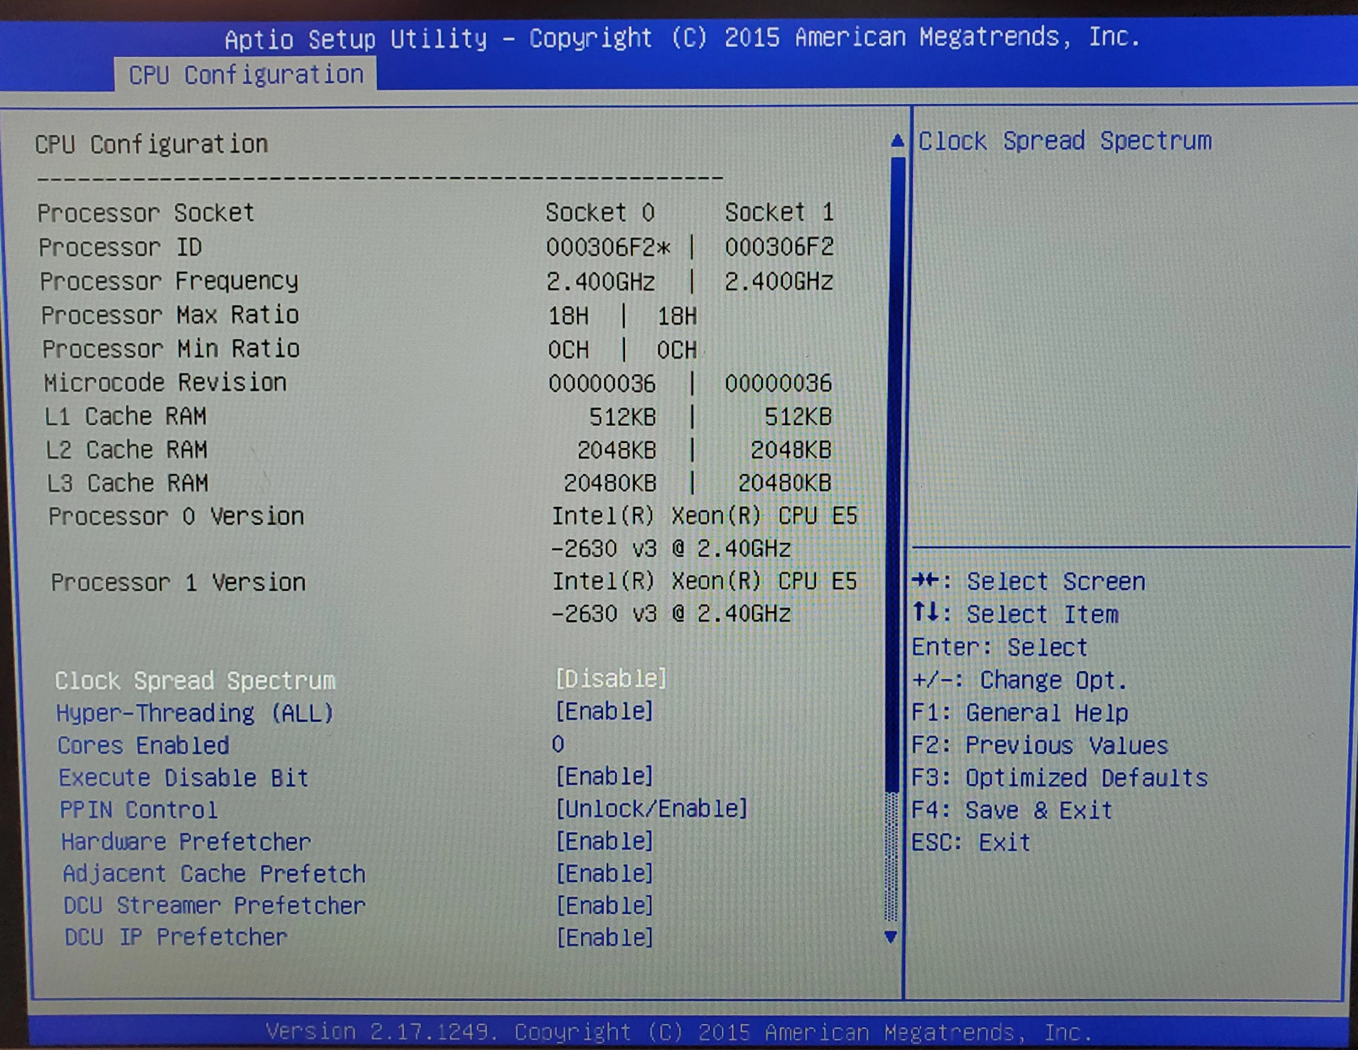
Task: Click the Processor Frequency label
Action: click(169, 281)
